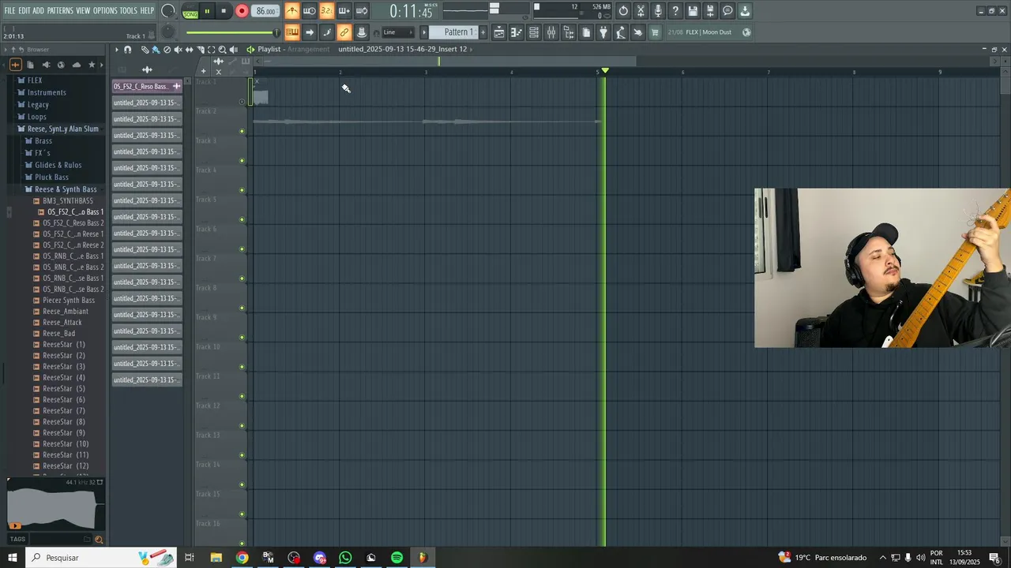Pause playback with the pause button

[207, 11]
